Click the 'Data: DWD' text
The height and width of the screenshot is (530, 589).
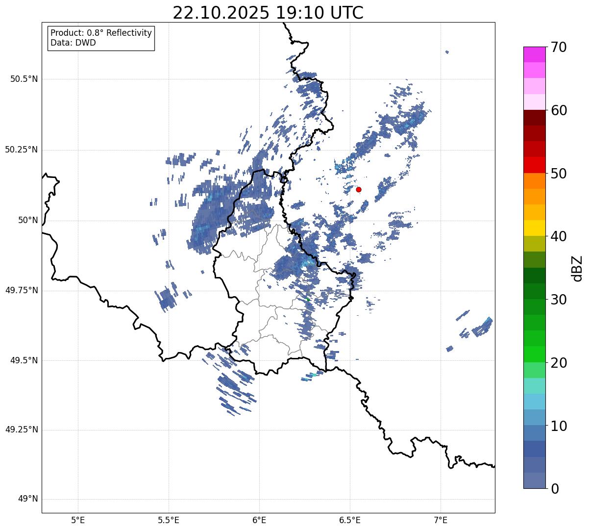point(73,43)
